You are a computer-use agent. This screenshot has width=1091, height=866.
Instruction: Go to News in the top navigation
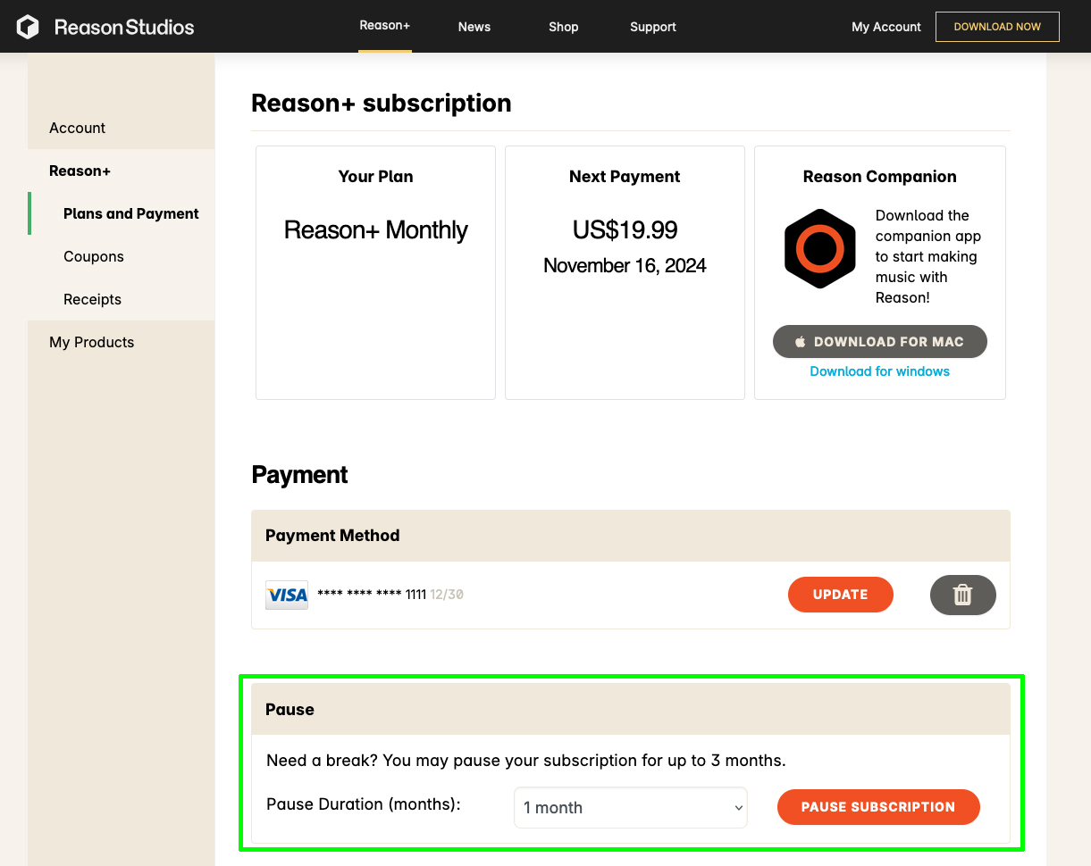pyautogui.click(x=474, y=27)
